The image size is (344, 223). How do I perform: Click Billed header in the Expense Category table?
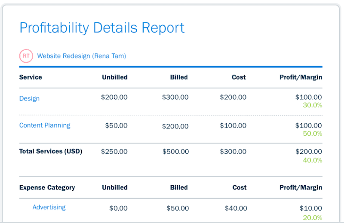(x=179, y=187)
